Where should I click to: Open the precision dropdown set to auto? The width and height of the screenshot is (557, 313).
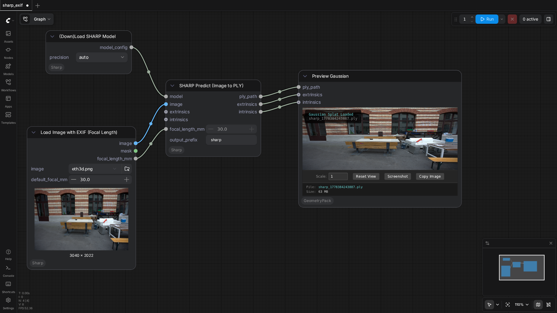tap(102, 57)
